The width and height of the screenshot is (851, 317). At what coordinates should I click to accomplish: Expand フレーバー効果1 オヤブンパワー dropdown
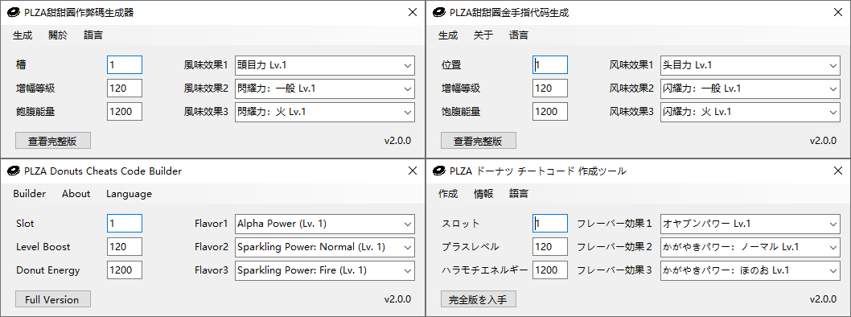(750, 224)
